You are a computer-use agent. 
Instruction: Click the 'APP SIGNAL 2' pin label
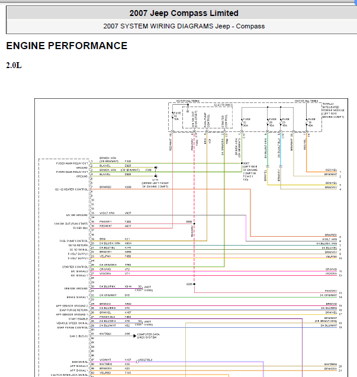coord(79,366)
